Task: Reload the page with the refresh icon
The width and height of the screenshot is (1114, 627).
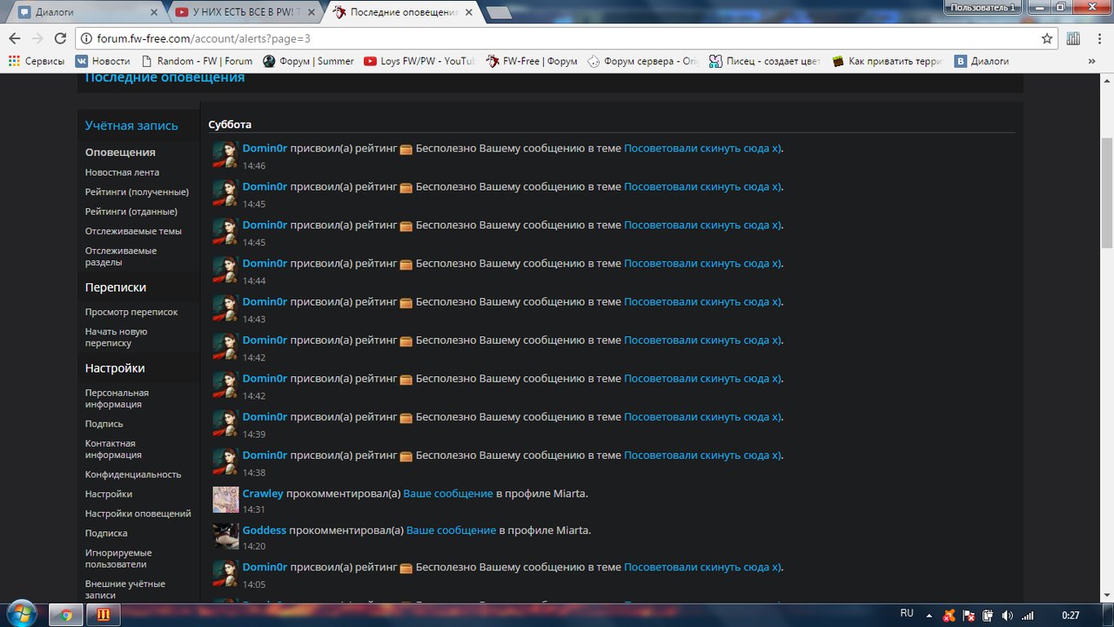Action: [x=60, y=38]
